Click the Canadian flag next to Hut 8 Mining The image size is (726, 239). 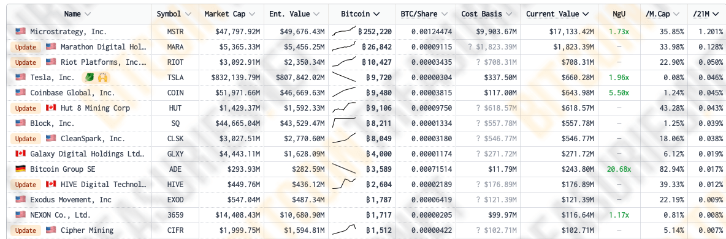pyautogui.click(x=51, y=108)
